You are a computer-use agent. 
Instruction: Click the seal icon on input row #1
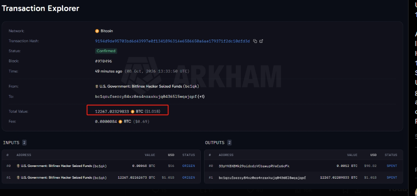click(x=18, y=177)
